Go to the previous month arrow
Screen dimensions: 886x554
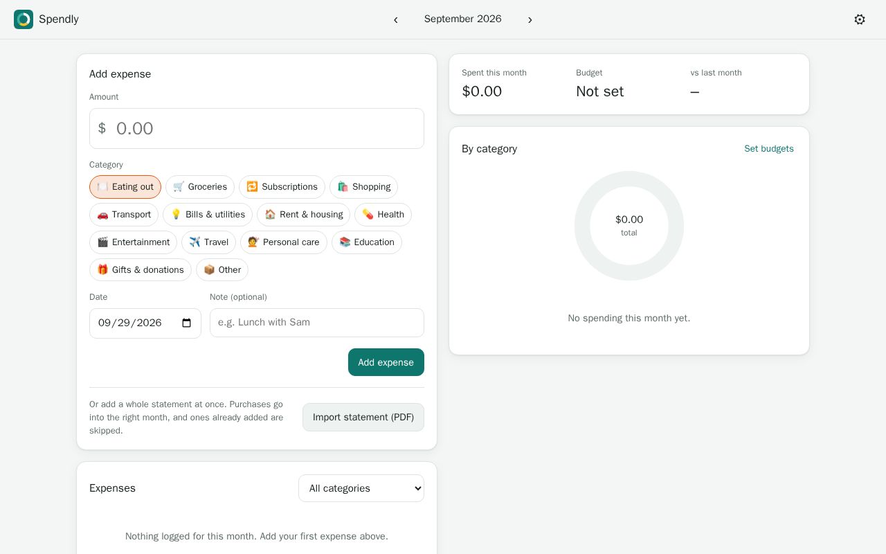click(x=396, y=20)
